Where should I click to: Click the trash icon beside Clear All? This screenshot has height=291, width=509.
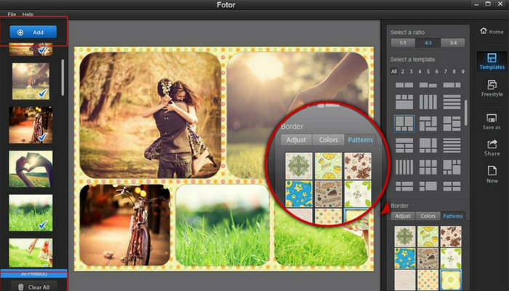[21, 287]
